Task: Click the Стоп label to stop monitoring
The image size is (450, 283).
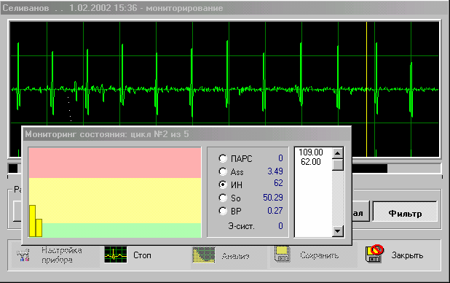Action: (x=142, y=255)
